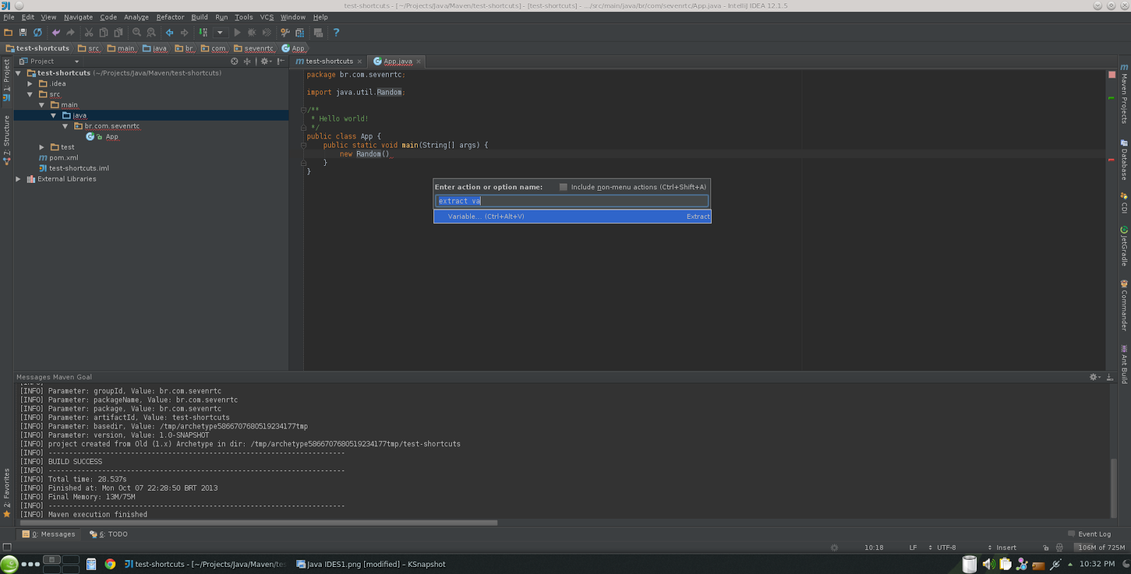
Task: Click the scroll from source crosshair icon
Action: [x=234, y=61]
